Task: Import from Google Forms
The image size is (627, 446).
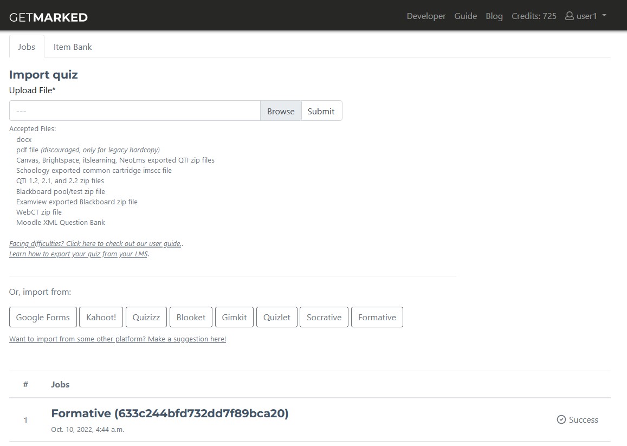Action: coord(43,317)
